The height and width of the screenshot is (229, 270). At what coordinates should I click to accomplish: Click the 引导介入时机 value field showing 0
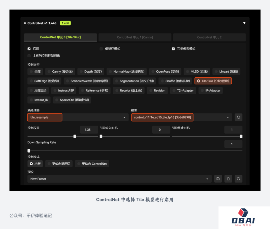161,130
